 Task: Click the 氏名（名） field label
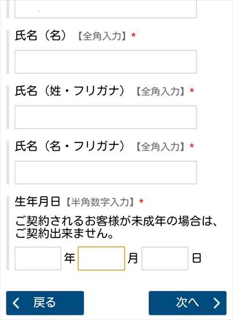click(x=41, y=35)
